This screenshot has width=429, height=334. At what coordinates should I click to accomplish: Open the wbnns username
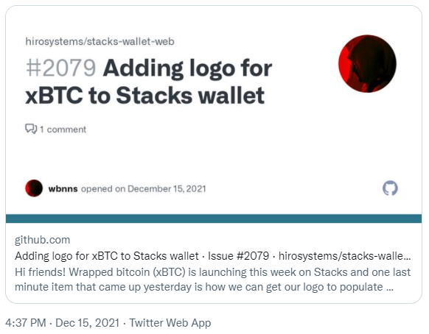coord(63,189)
